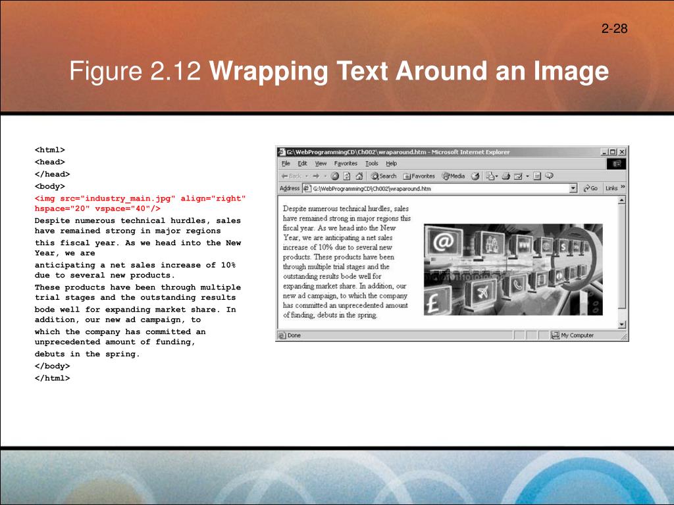Open the Help menu

391,164
